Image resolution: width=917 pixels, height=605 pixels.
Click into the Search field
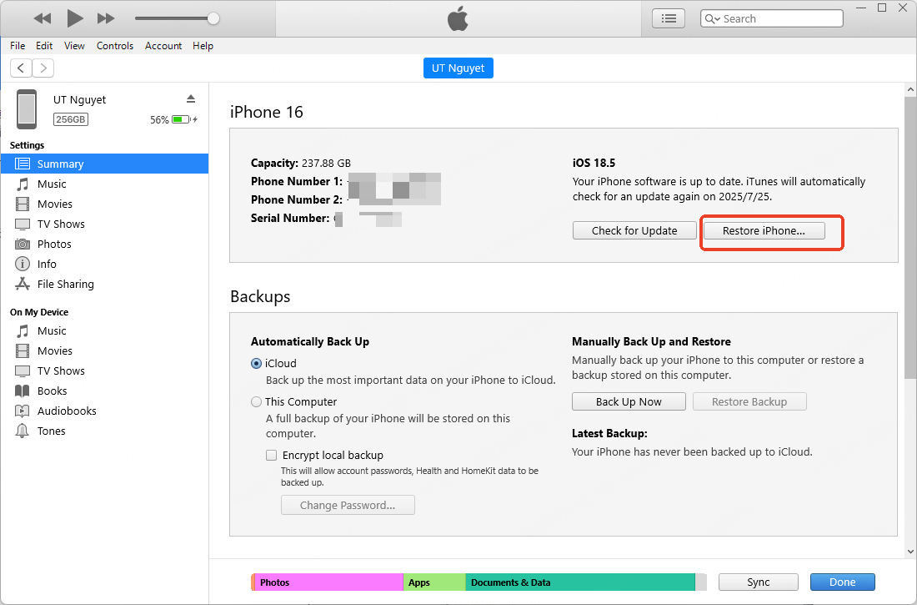coord(771,18)
